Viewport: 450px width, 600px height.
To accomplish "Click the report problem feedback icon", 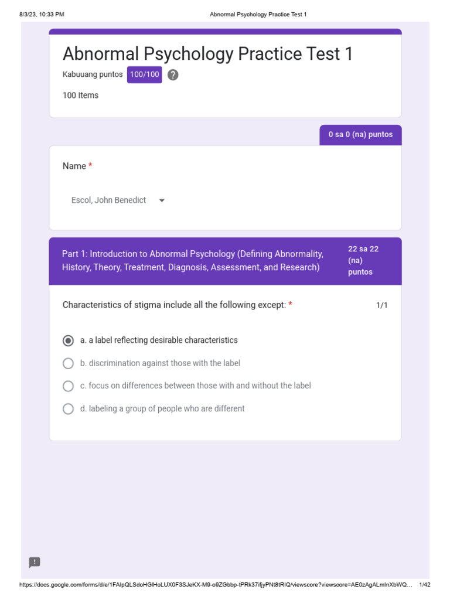I will pos(35,562).
